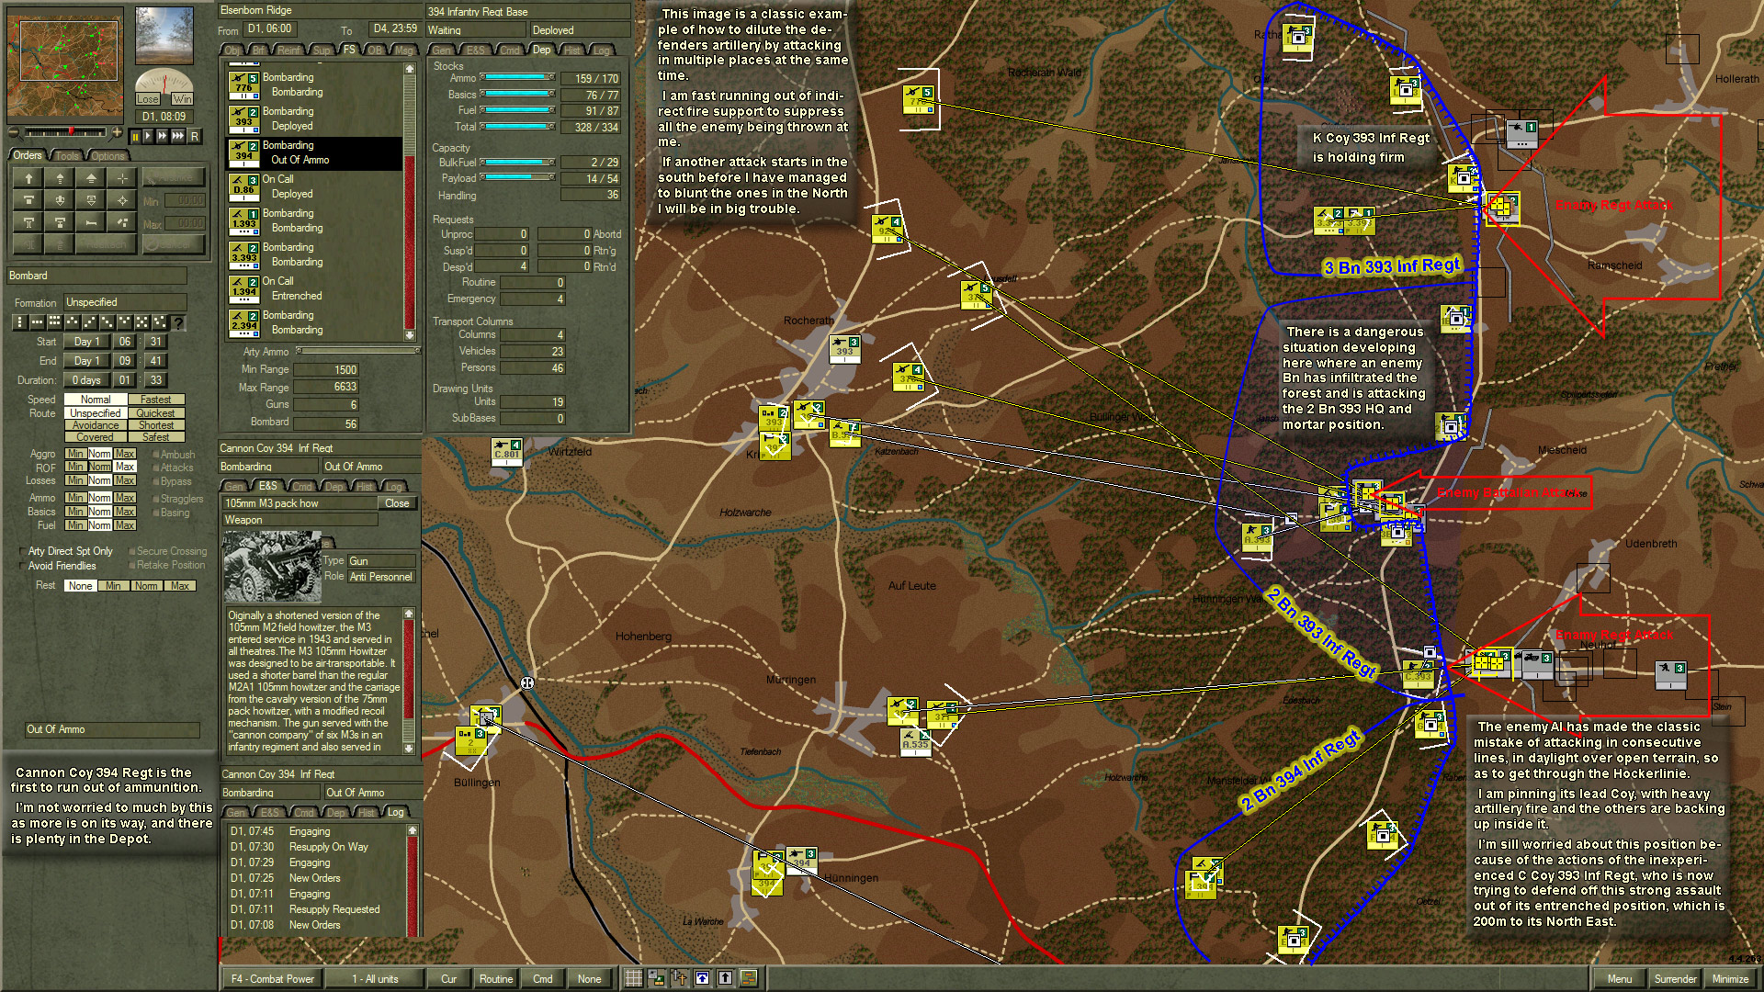Select the rest (bed) order icon

click(91, 221)
